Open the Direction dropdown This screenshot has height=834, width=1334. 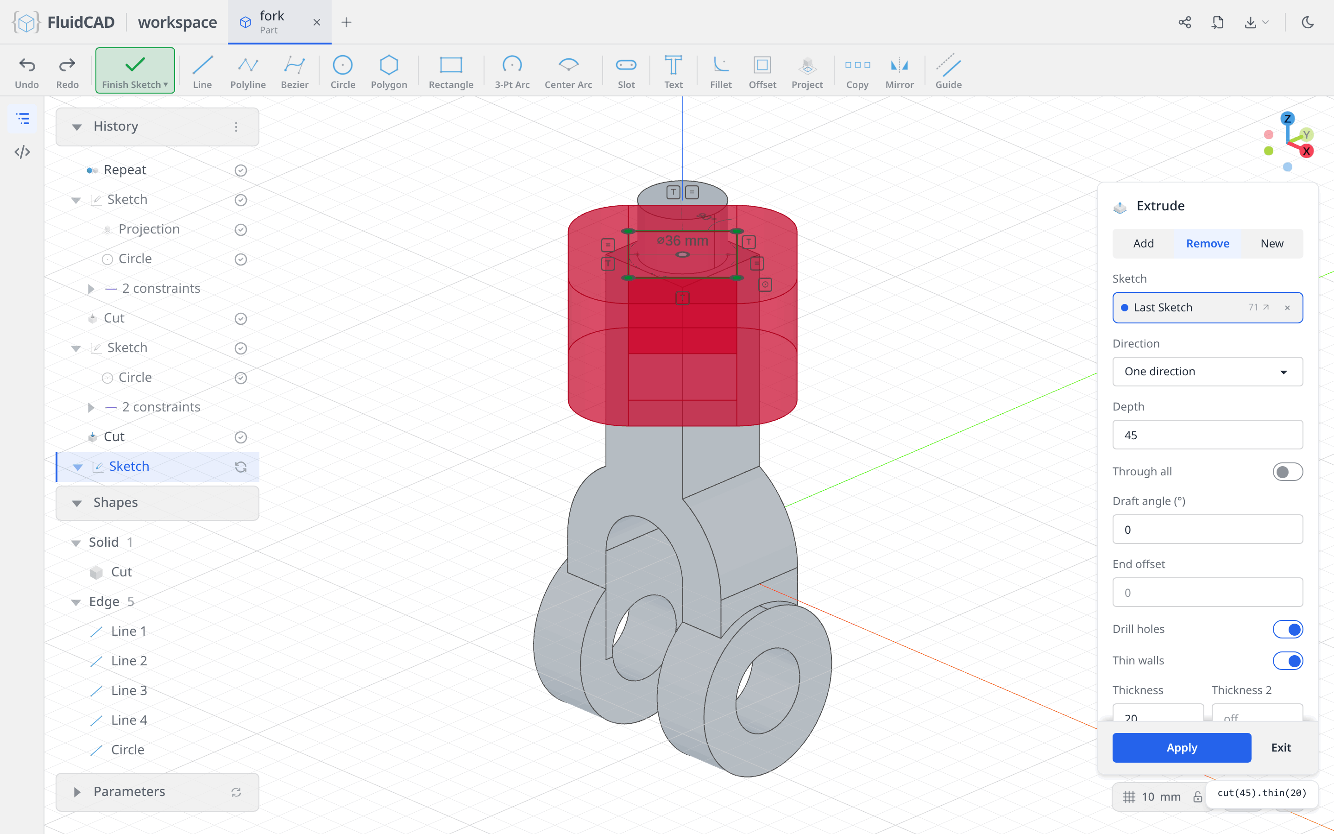[x=1207, y=372]
